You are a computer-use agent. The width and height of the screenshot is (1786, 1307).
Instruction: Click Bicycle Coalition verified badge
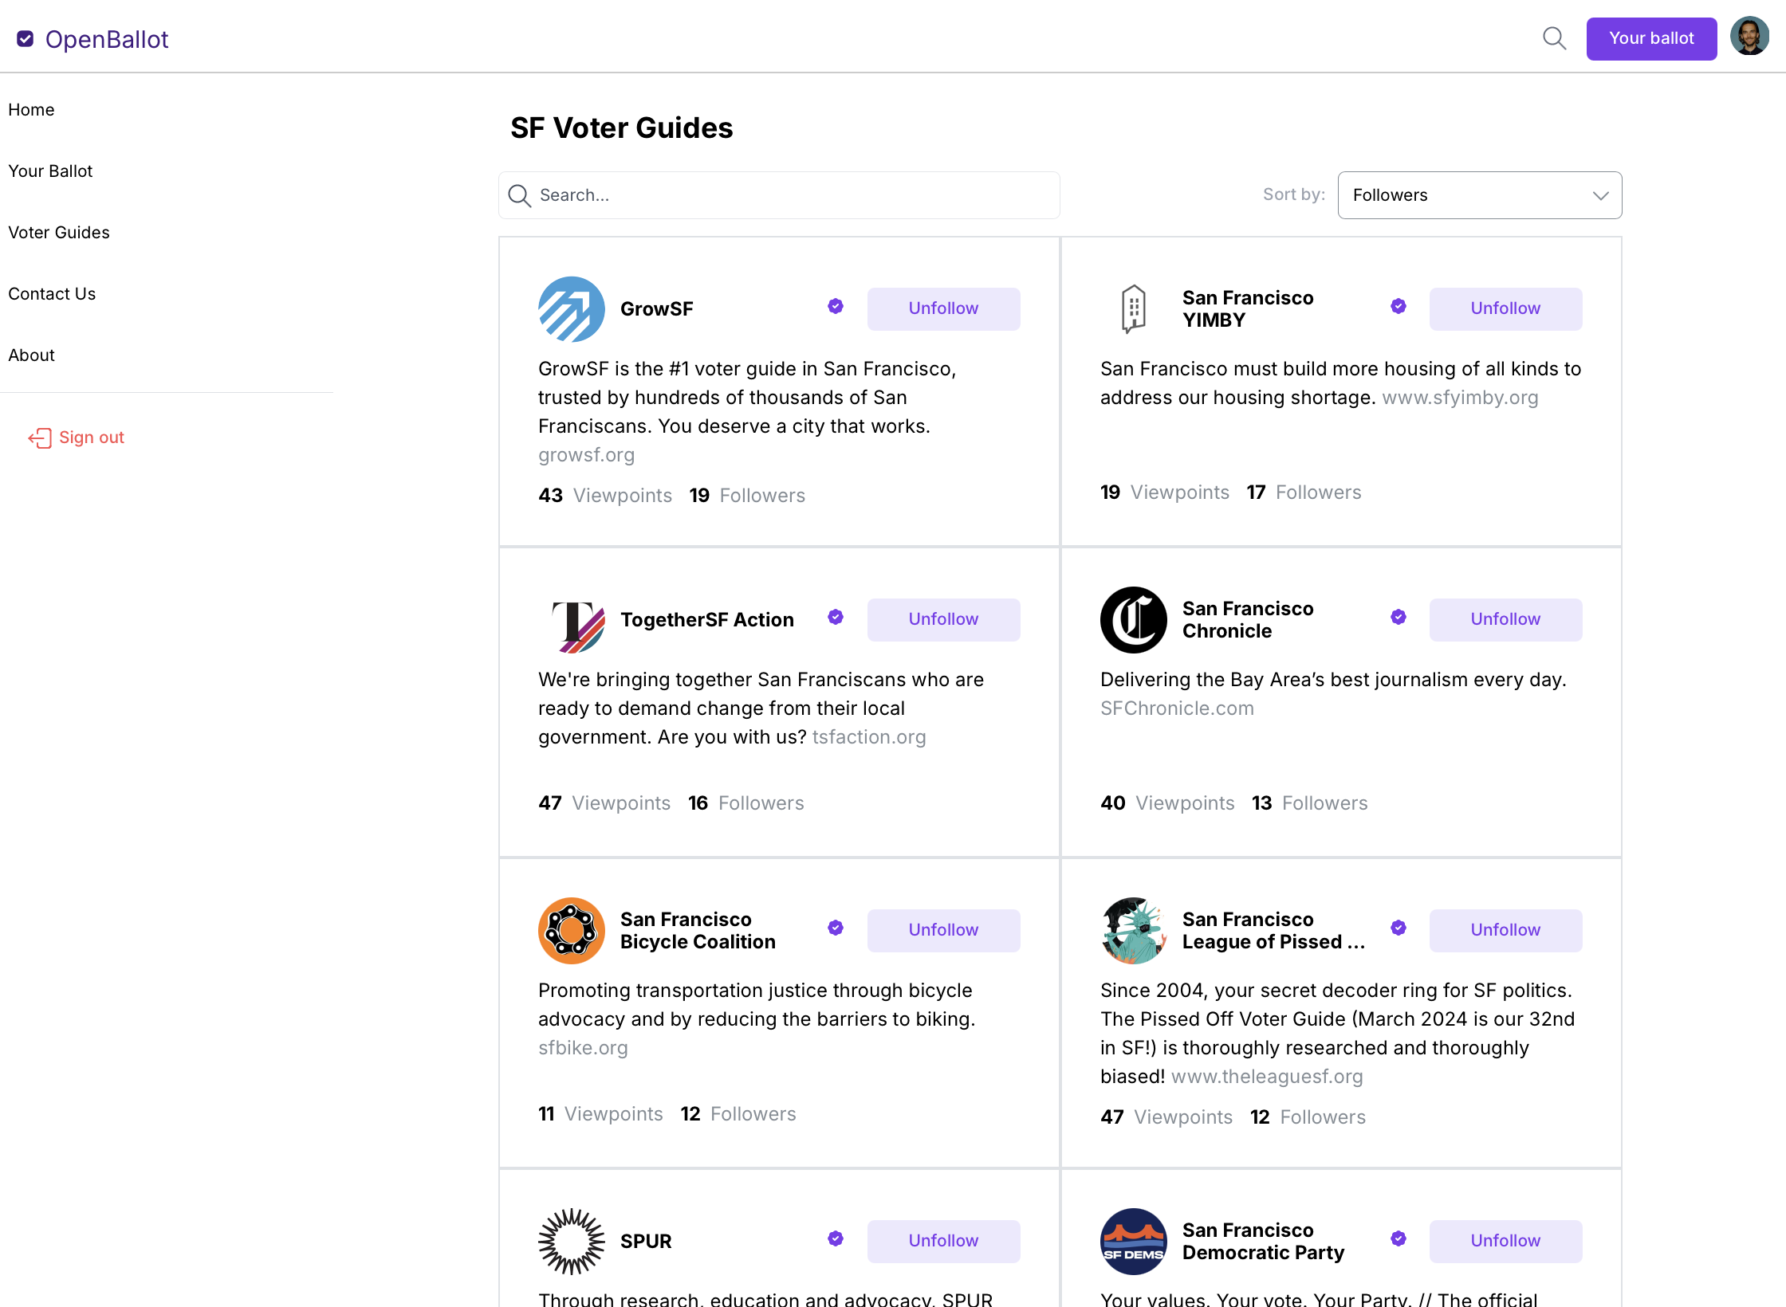(836, 928)
